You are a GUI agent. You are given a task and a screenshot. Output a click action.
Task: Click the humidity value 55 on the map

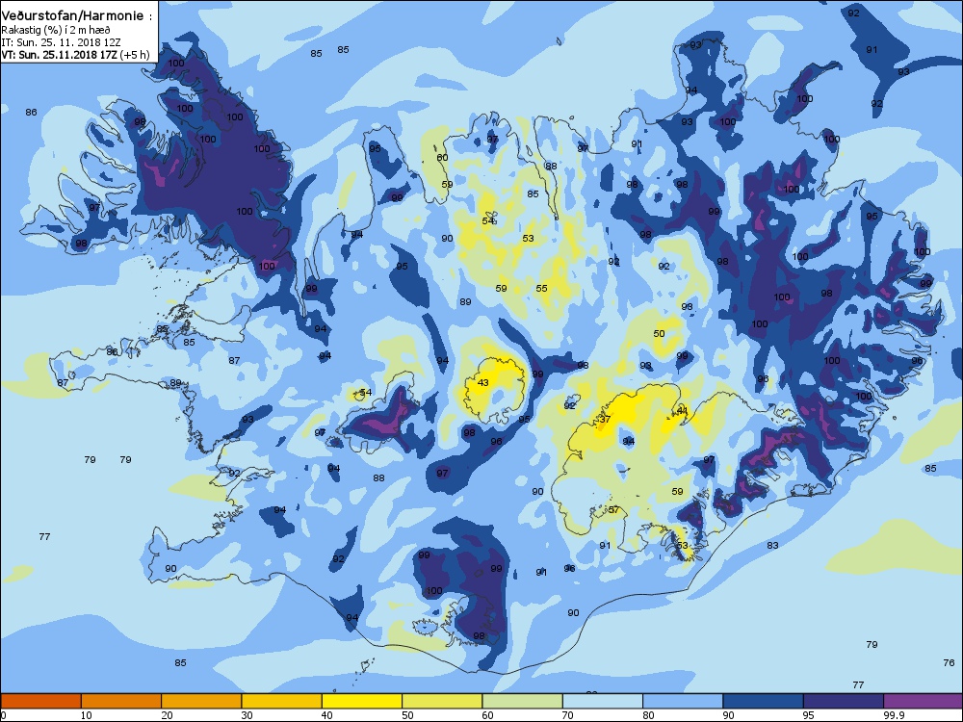pyautogui.click(x=541, y=288)
